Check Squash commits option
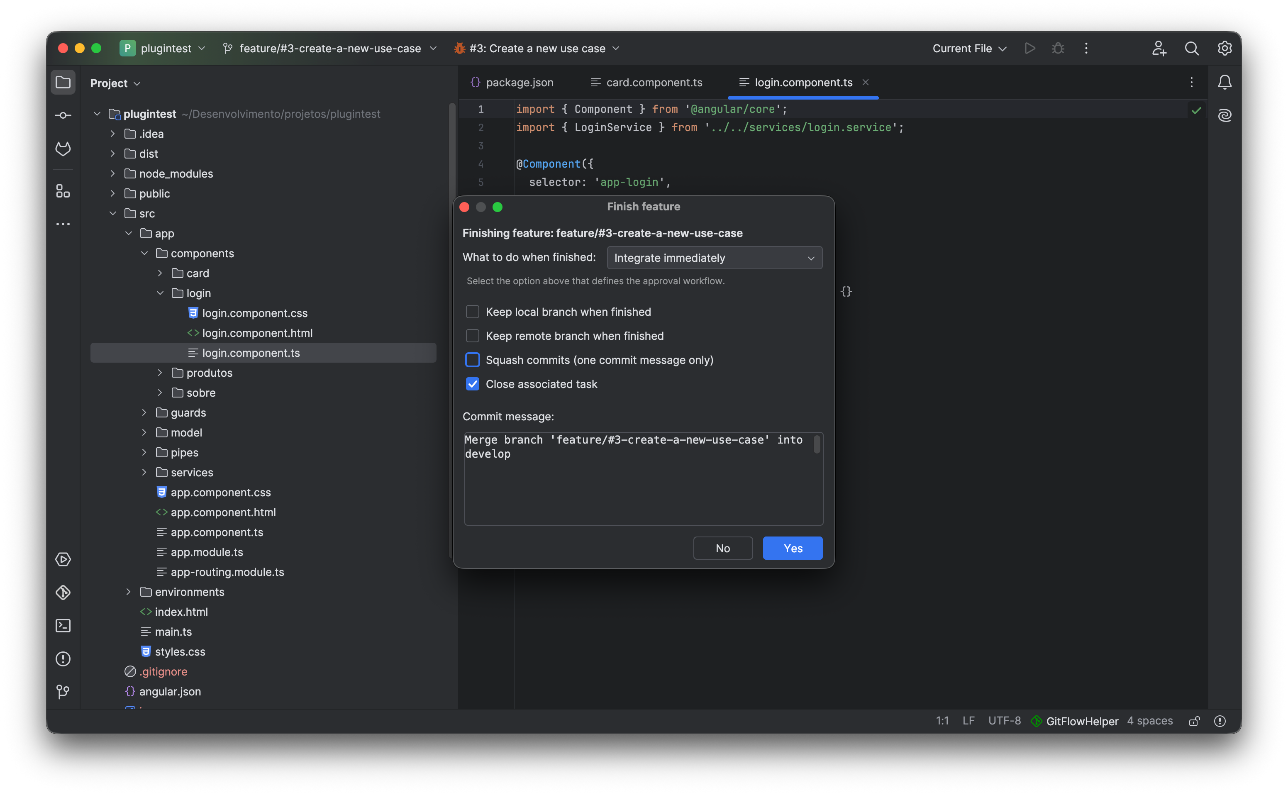The width and height of the screenshot is (1288, 795). [473, 360]
